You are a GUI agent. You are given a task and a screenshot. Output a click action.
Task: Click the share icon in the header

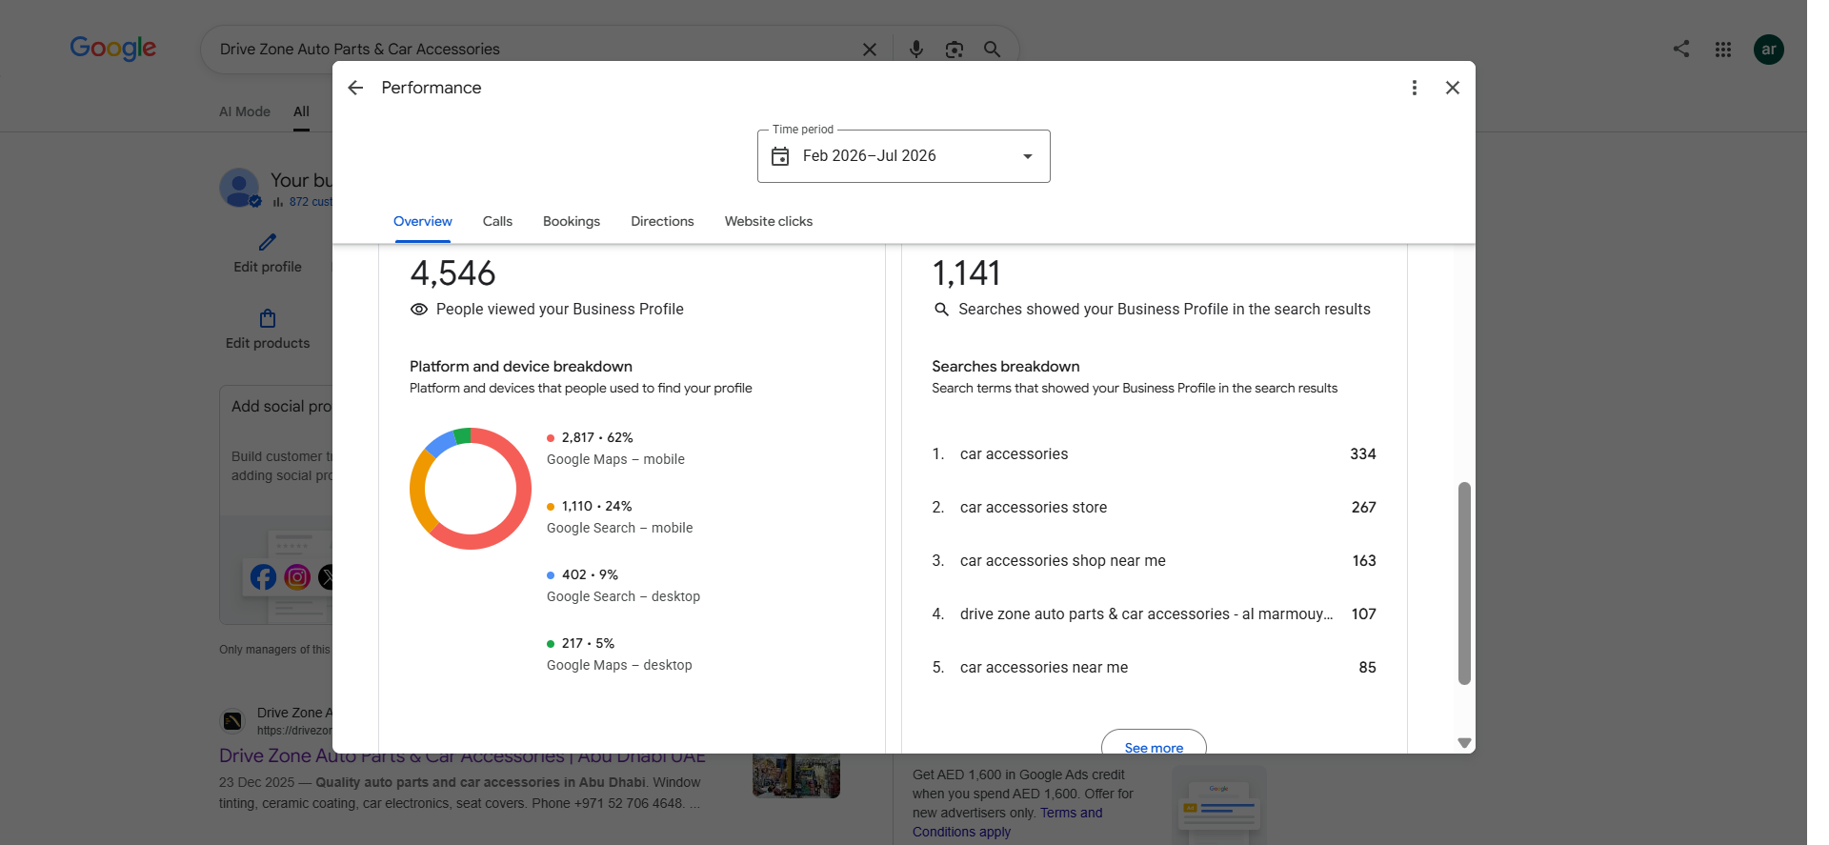(1681, 49)
